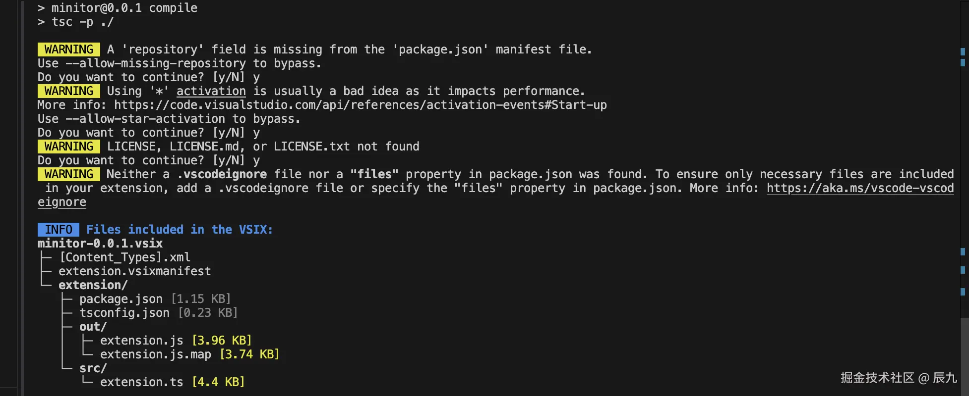The width and height of the screenshot is (969, 396).
Task: Click the terminal vertical scrollbar thumb
Action: click(964, 356)
